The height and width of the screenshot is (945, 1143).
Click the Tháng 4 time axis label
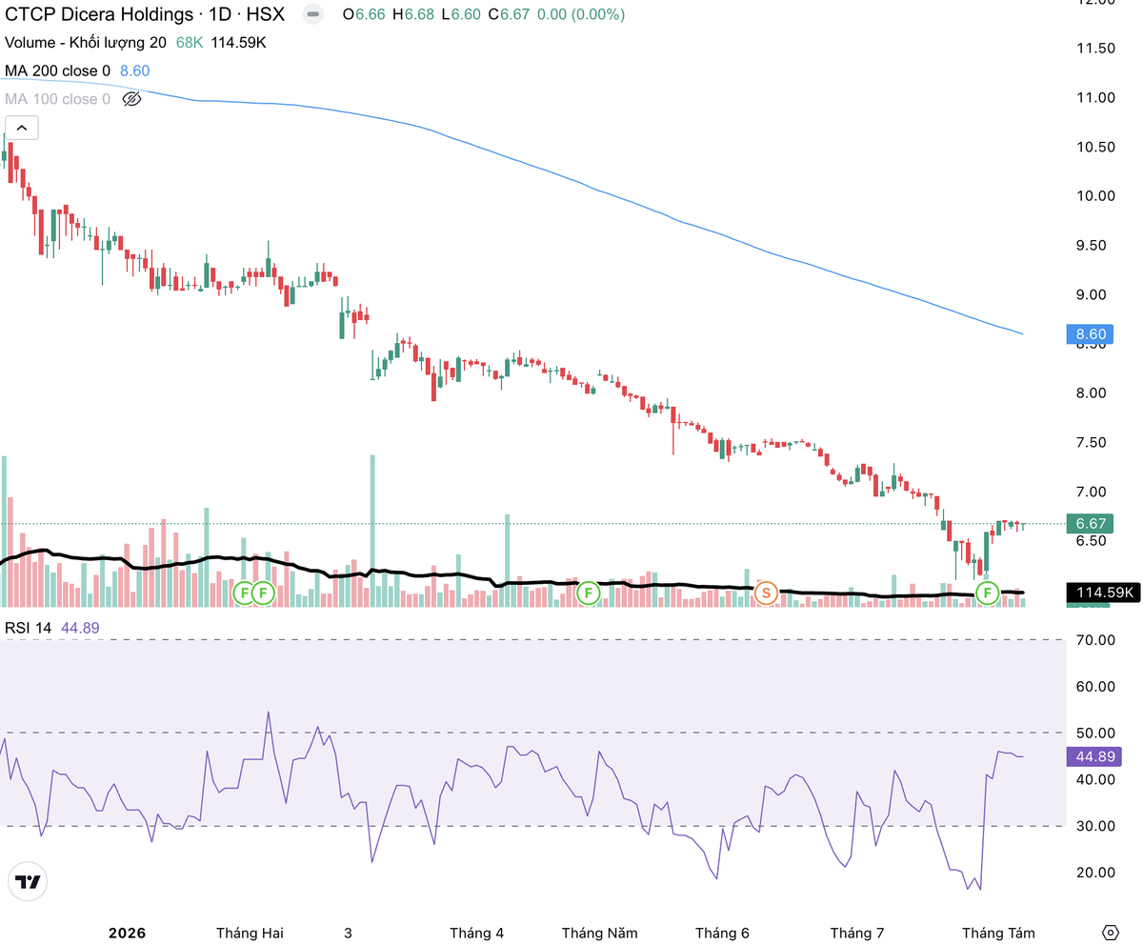pos(476,933)
